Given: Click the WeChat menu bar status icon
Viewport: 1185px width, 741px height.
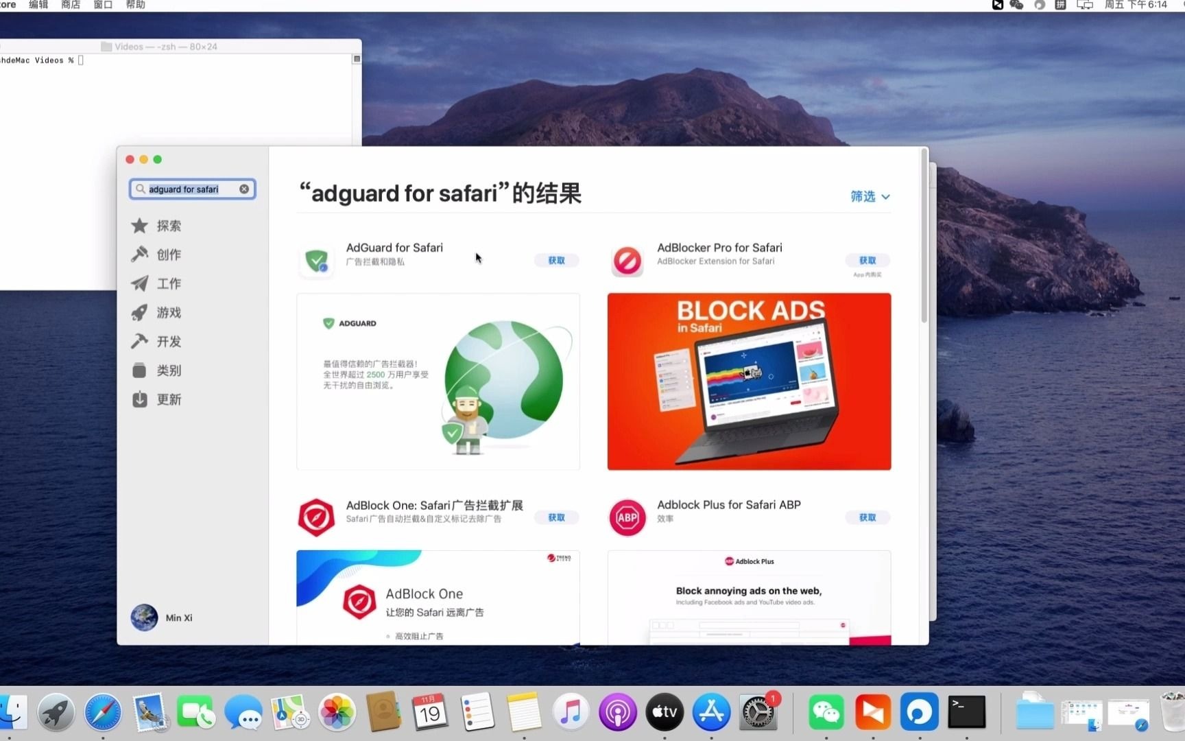Looking at the screenshot, I should tap(1016, 5).
